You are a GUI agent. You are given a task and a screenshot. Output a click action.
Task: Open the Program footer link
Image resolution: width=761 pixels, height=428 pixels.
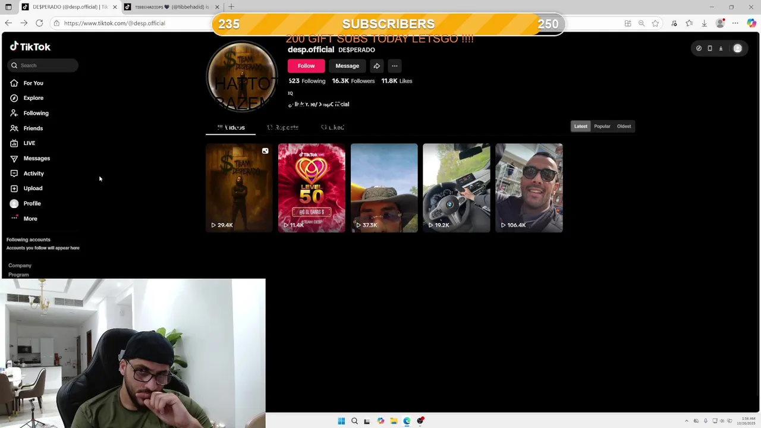point(18,275)
